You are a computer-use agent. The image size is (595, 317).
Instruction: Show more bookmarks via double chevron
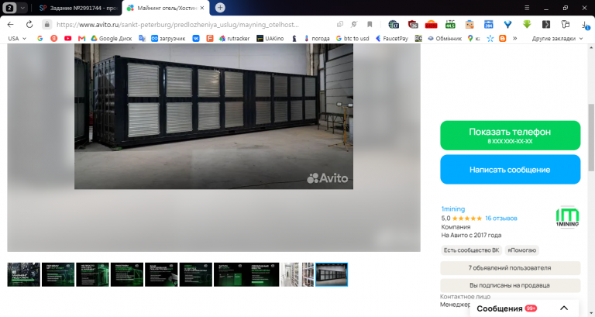point(515,38)
